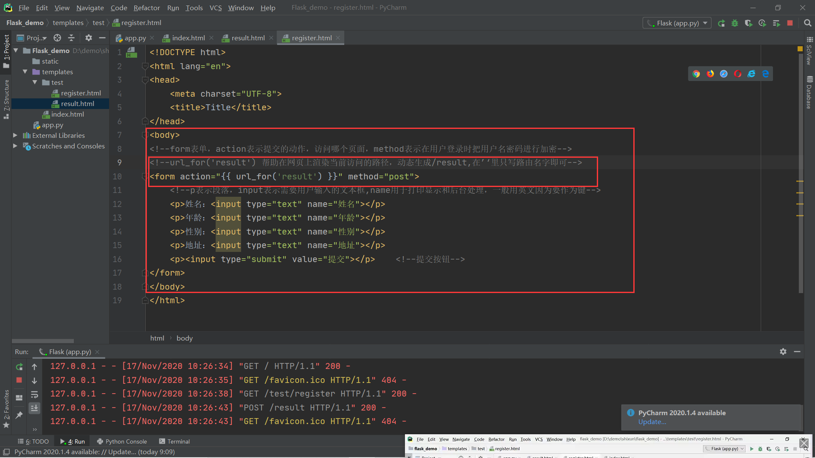Toggle soft-wrap in Run console
The image size is (815, 458).
[x=34, y=395]
